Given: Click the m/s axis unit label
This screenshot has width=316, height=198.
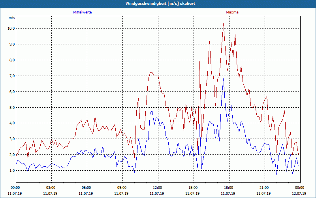Looking at the screenshot, I should pos(12,18).
